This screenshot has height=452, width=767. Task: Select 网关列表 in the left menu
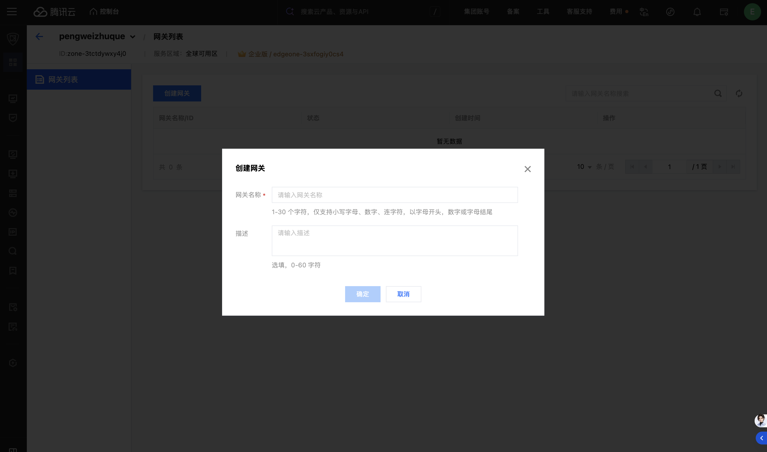[x=79, y=79]
